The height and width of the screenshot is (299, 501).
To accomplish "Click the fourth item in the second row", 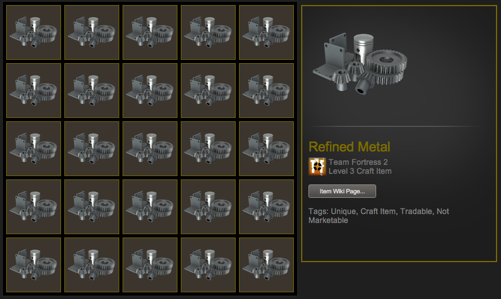I will click(x=208, y=91).
